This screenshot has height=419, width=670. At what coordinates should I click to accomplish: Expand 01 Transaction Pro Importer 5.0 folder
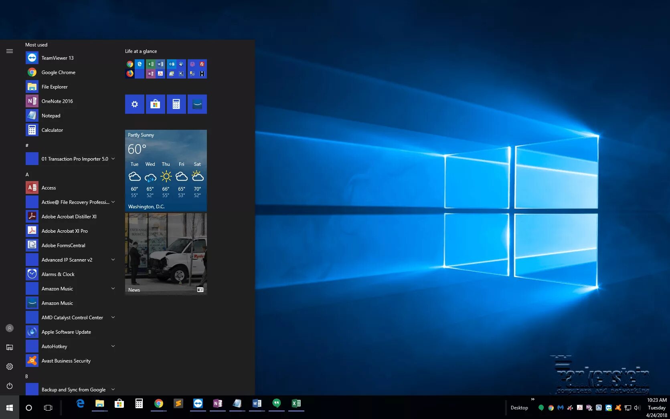click(113, 159)
